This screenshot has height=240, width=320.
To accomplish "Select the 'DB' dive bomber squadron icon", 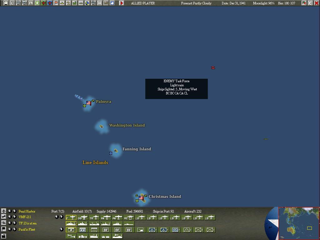I will coord(82,217).
